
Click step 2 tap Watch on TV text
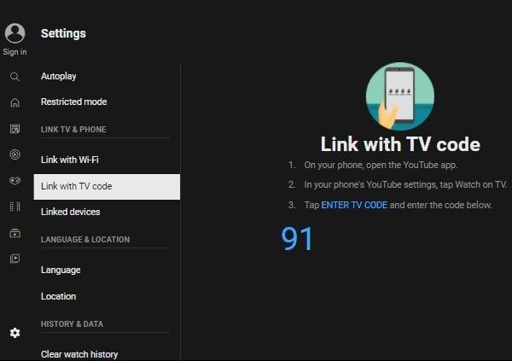coord(405,184)
